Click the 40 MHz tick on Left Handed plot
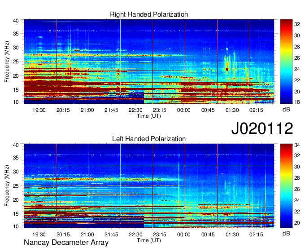Viewport: 305px width, 248px height. click(16, 145)
